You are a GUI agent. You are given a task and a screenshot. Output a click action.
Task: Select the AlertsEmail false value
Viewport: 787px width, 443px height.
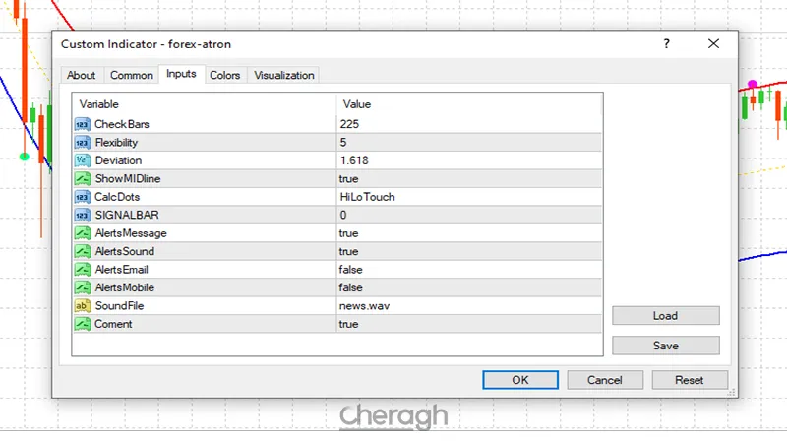[x=351, y=270]
